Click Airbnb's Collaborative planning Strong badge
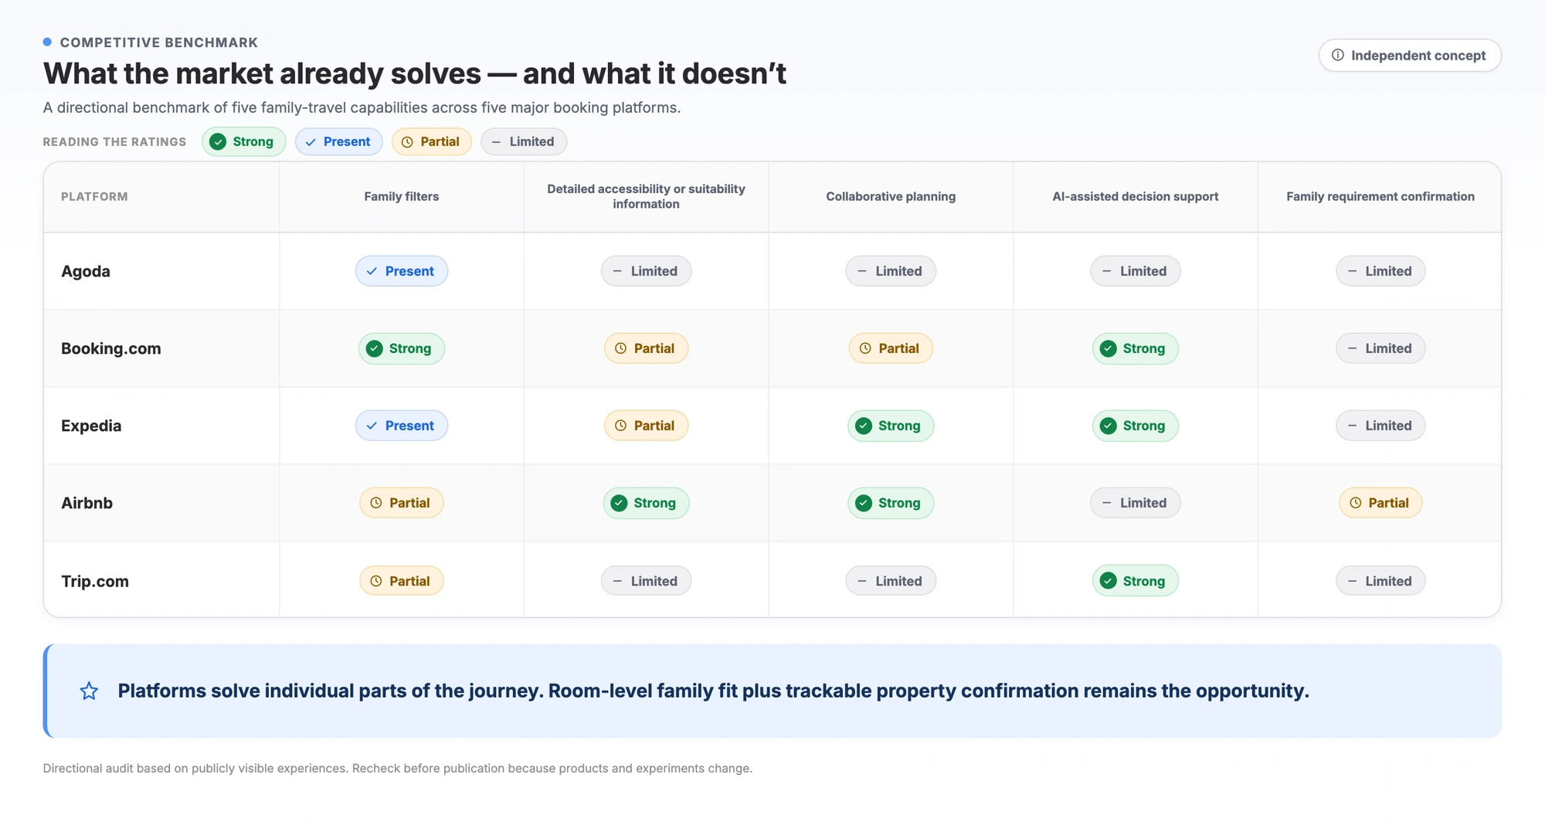 (x=891, y=503)
